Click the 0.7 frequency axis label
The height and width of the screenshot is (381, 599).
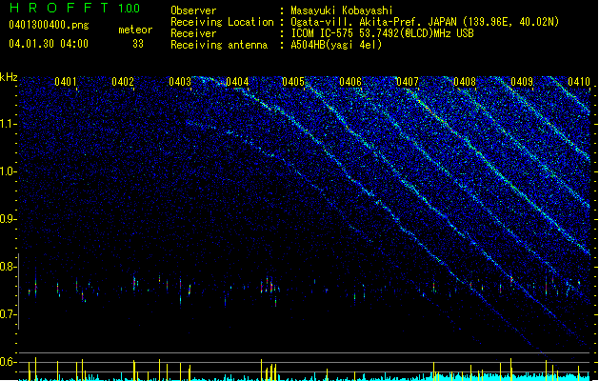(8, 314)
